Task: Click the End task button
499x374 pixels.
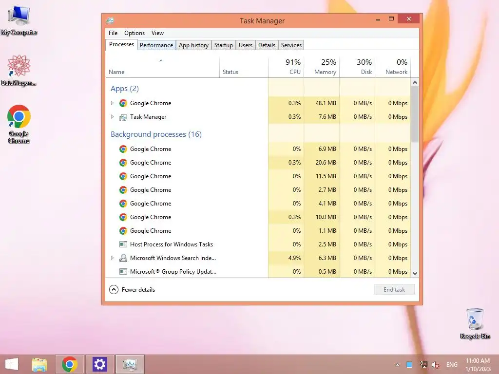Action: point(394,289)
